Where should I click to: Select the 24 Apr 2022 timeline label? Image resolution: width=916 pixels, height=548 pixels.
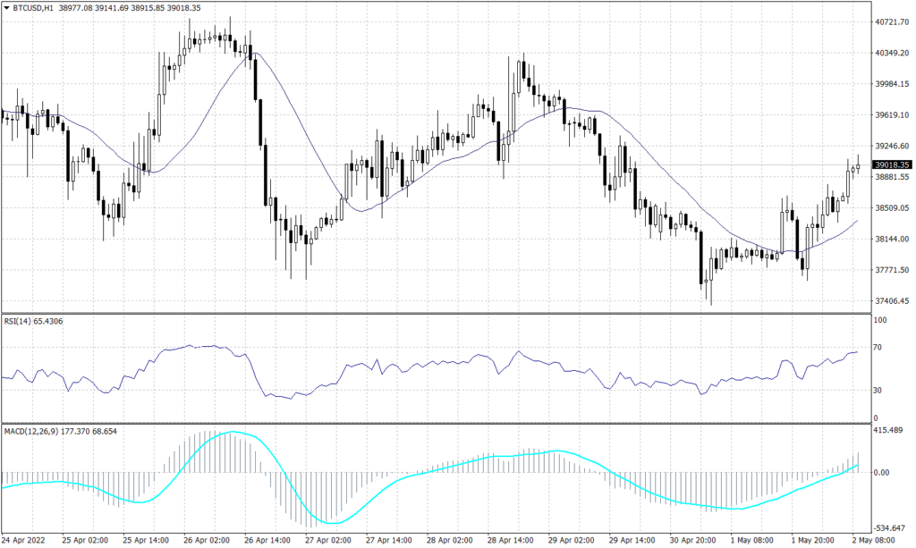coord(23,540)
